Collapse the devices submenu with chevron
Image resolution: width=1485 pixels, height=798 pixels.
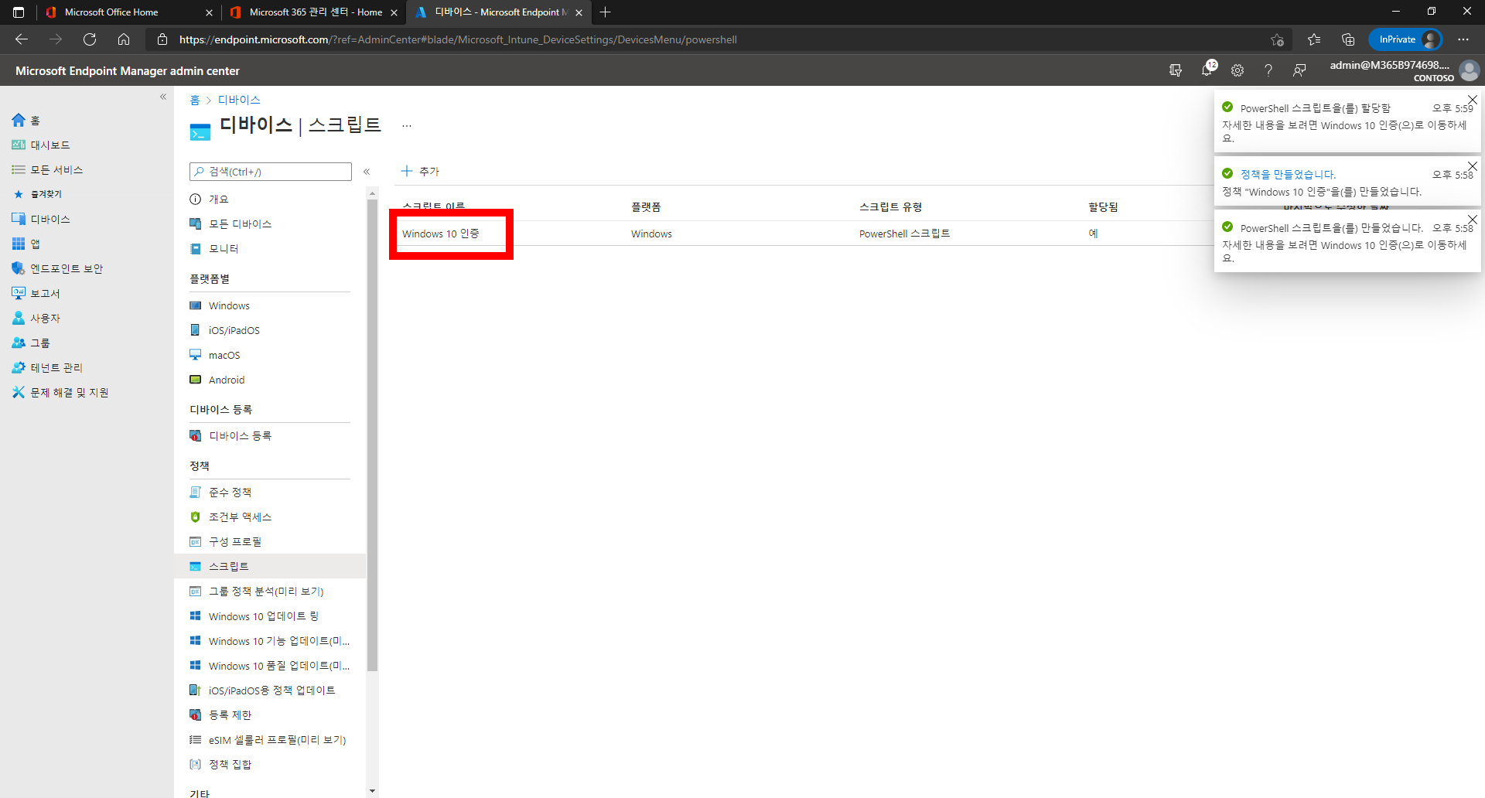tap(367, 172)
